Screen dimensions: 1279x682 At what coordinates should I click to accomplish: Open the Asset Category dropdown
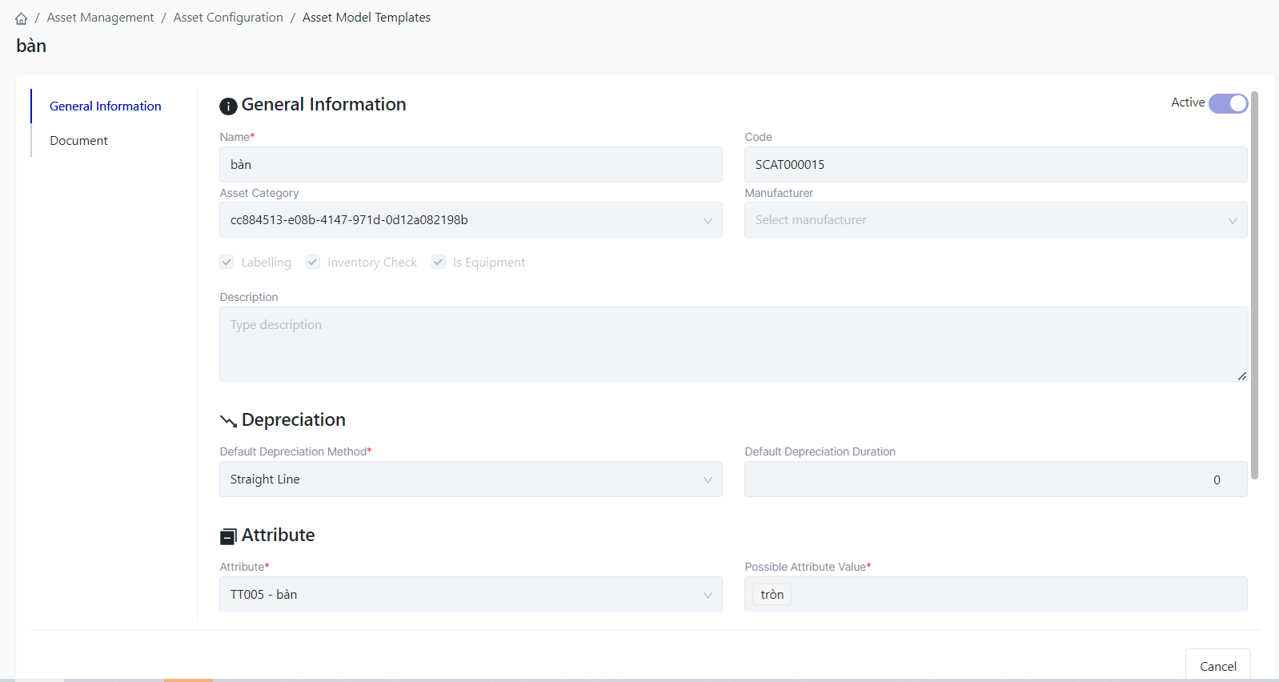point(471,220)
